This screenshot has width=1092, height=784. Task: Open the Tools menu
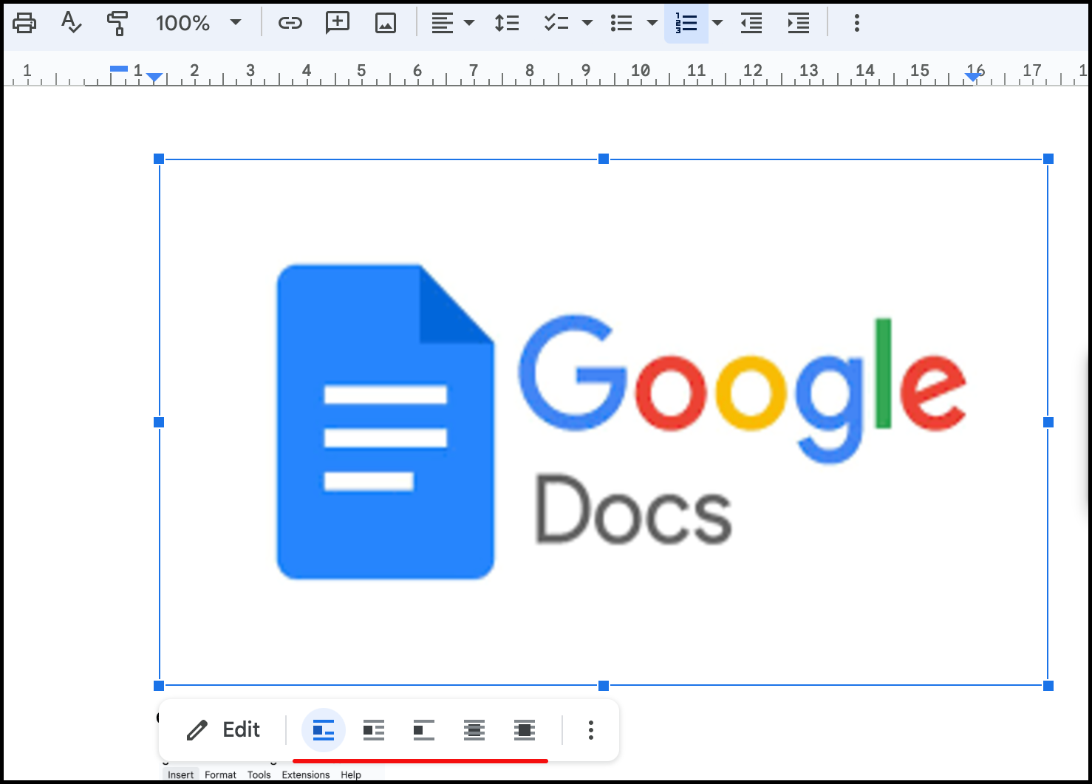259,774
